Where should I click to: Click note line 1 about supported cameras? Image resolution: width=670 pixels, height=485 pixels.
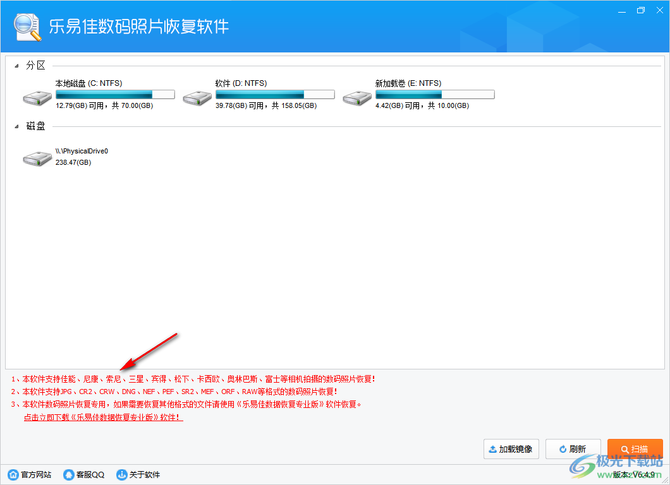click(x=193, y=379)
